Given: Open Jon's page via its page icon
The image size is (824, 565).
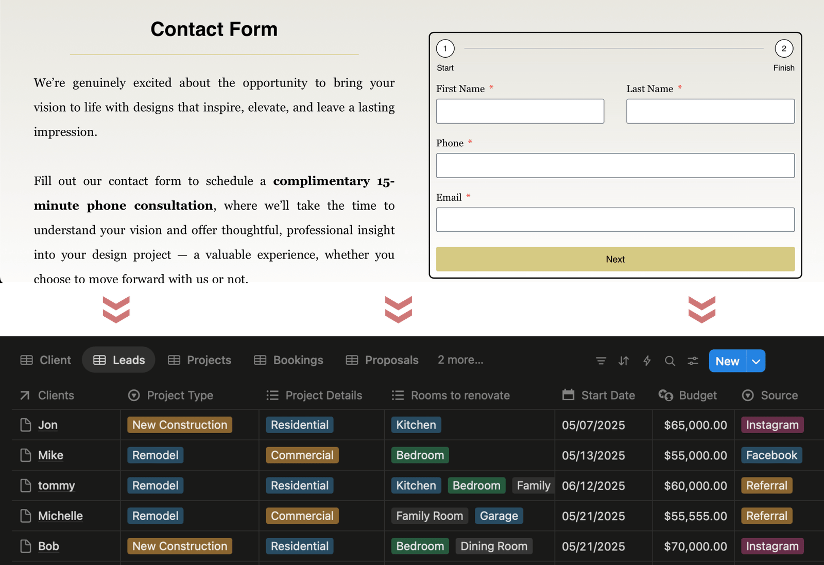Looking at the screenshot, I should pyautogui.click(x=25, y=425).
